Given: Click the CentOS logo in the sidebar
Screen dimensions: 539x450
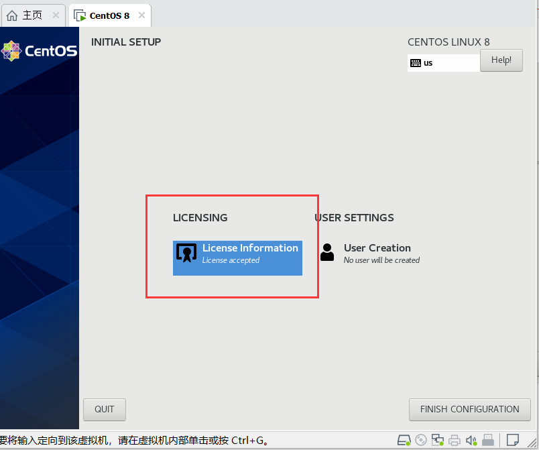Looking at the screenshot, I should click(39, 51).
